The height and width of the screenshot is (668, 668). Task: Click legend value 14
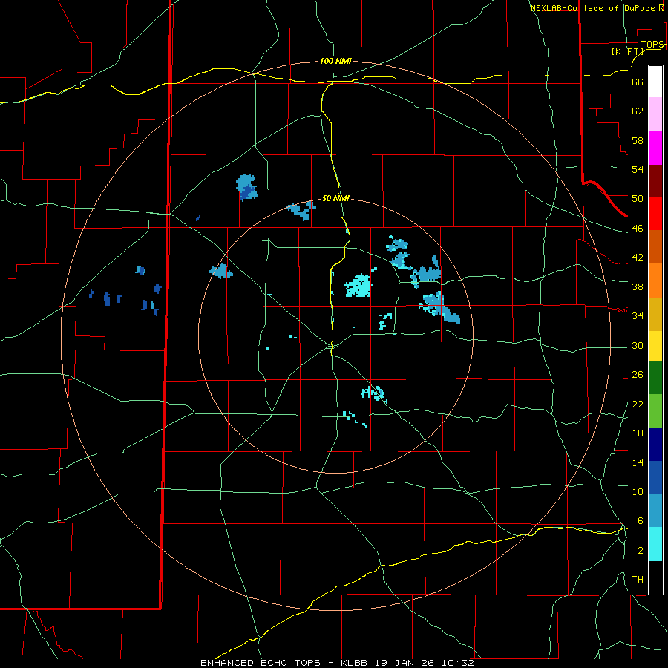pos(638,462)
